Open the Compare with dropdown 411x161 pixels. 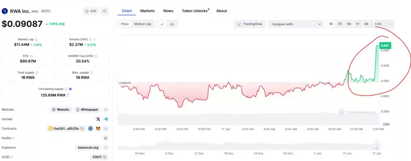(296, 24)
